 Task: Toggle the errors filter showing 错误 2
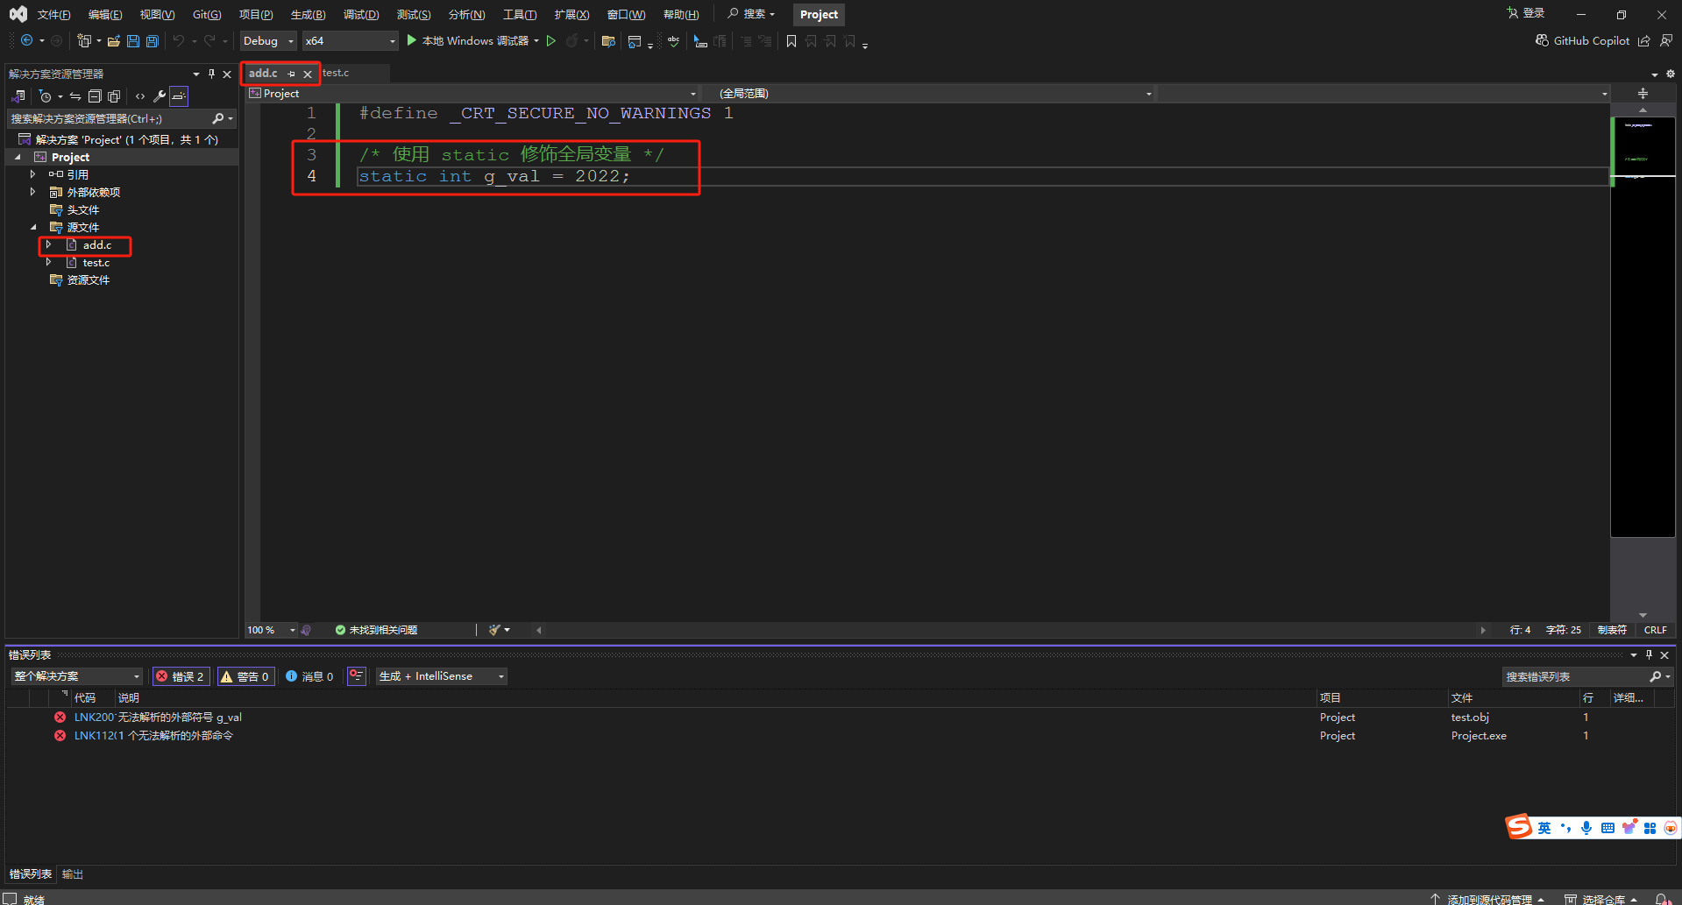coord(181,676)
